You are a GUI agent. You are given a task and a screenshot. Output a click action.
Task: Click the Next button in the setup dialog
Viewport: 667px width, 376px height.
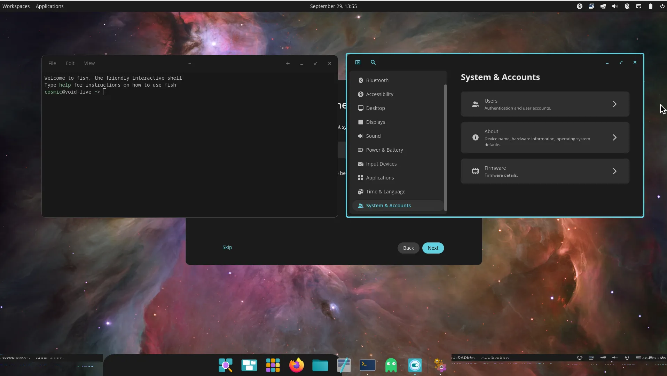pyautogui.click(x=433, y=248)
